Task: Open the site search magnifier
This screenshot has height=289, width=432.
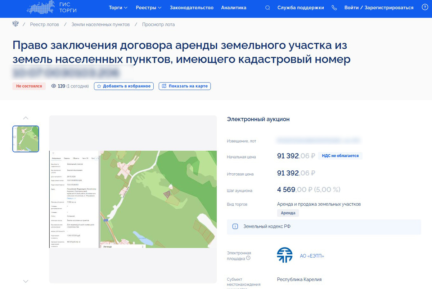Action: (x=267, y=7)
